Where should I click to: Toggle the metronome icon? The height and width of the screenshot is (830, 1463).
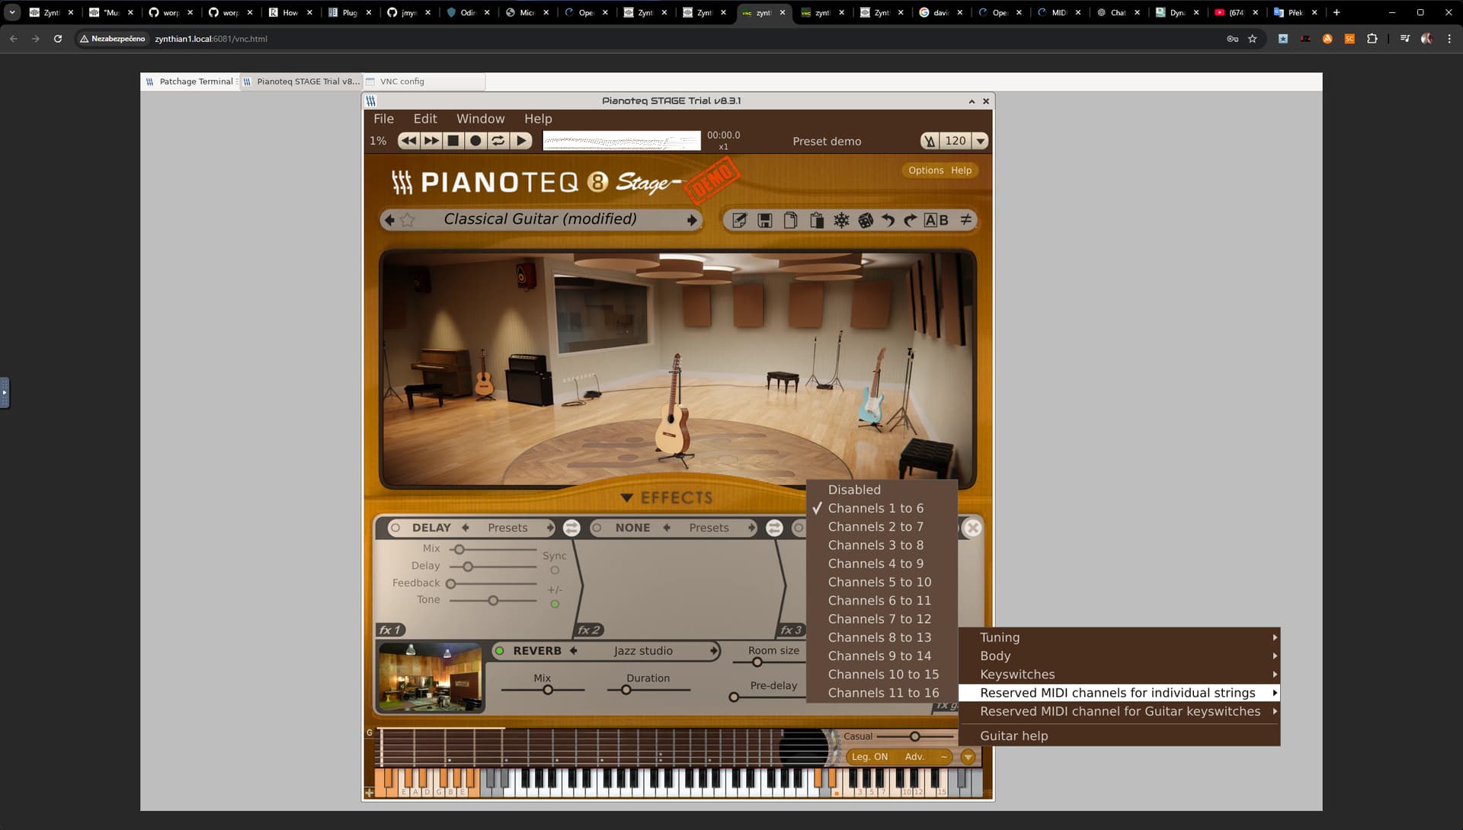point(929,141)
